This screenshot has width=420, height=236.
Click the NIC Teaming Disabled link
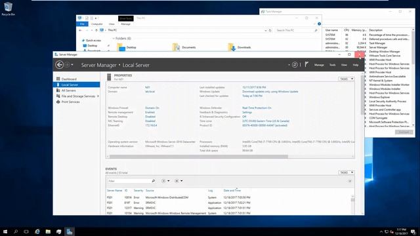point(150,121)
